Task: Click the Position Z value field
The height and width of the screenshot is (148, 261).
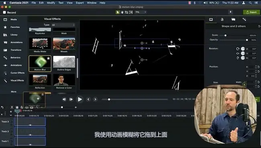Action: coord(252,76)
